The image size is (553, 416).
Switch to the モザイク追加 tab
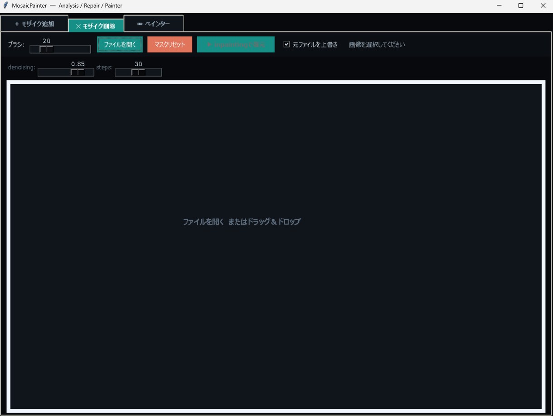point(34,24)
